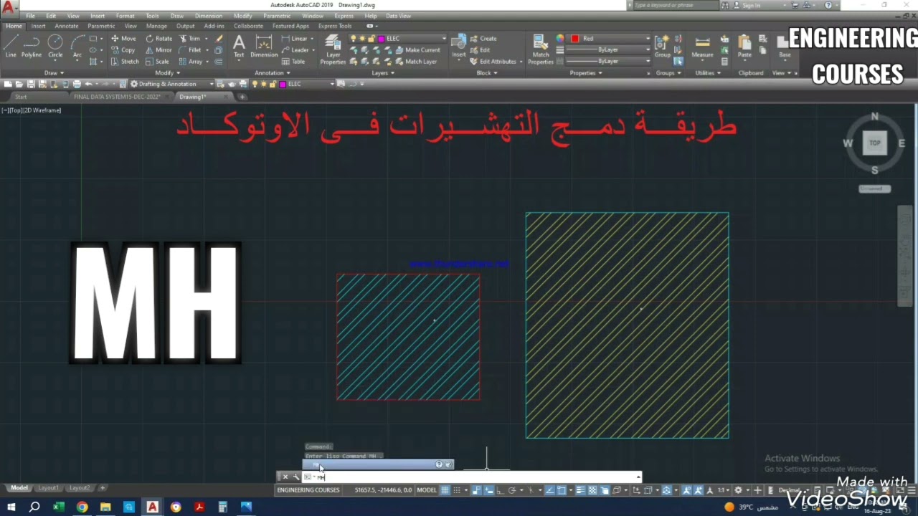Viewport: 918px width, 516px height.
Task: Click the Windows Start button
Action: [11, 507]
